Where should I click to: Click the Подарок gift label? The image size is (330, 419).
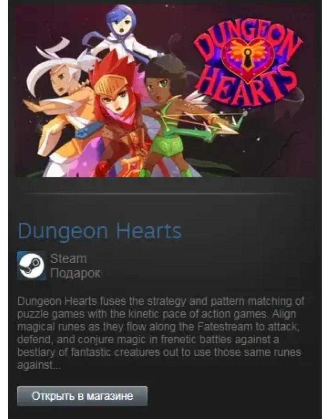[75, 273]
